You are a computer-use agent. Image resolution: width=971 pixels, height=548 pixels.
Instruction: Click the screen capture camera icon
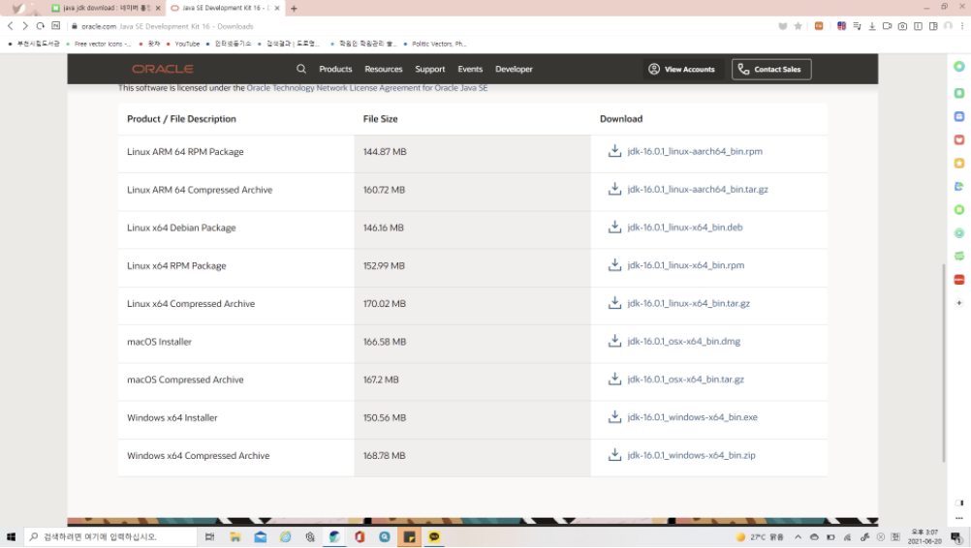[902, 26]
